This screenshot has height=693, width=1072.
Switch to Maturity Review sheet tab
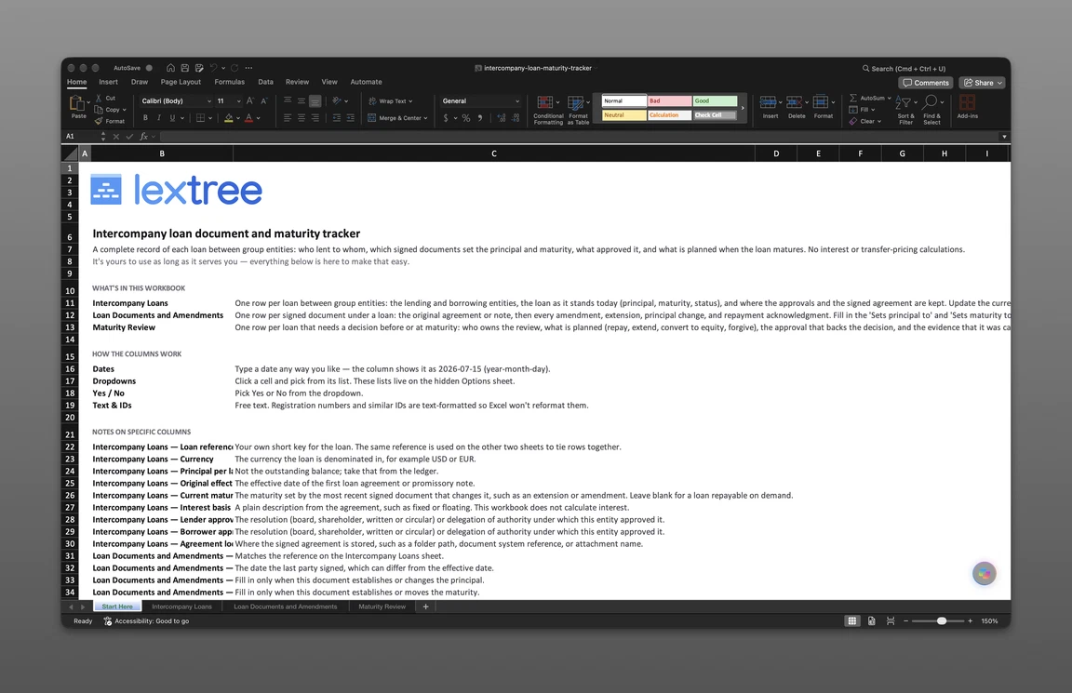pos(382,606)
